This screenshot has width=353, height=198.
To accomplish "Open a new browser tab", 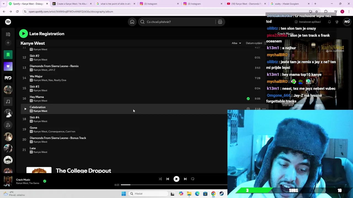I will coord(315,4).
